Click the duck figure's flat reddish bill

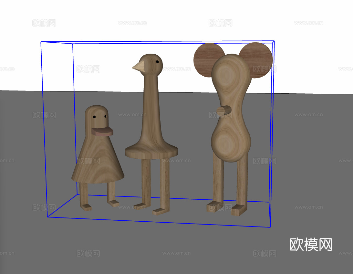[102, 131]
